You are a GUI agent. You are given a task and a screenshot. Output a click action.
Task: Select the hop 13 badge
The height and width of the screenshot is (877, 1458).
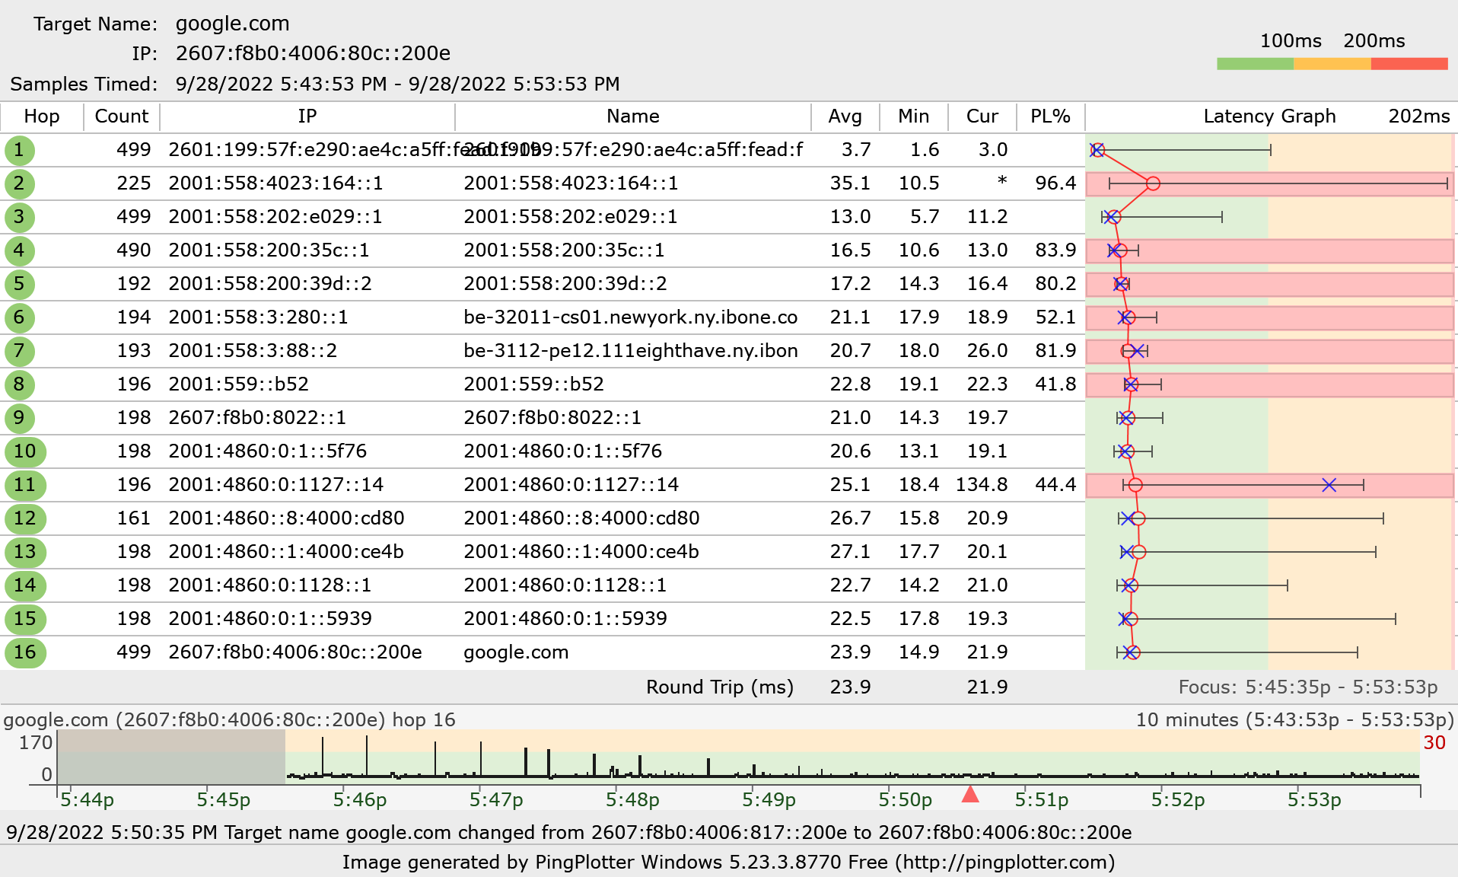tap(25, 552)
